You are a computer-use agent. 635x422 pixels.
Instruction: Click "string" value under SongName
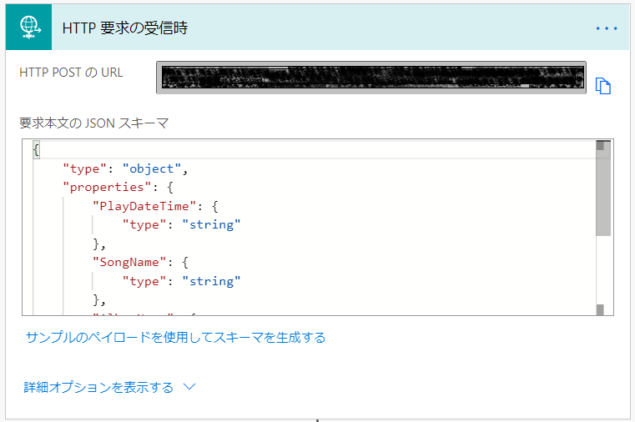pos(211,281)
